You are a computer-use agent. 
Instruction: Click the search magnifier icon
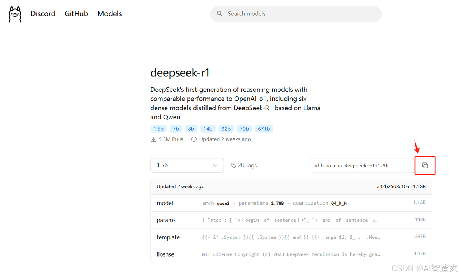tap(219, 14)
